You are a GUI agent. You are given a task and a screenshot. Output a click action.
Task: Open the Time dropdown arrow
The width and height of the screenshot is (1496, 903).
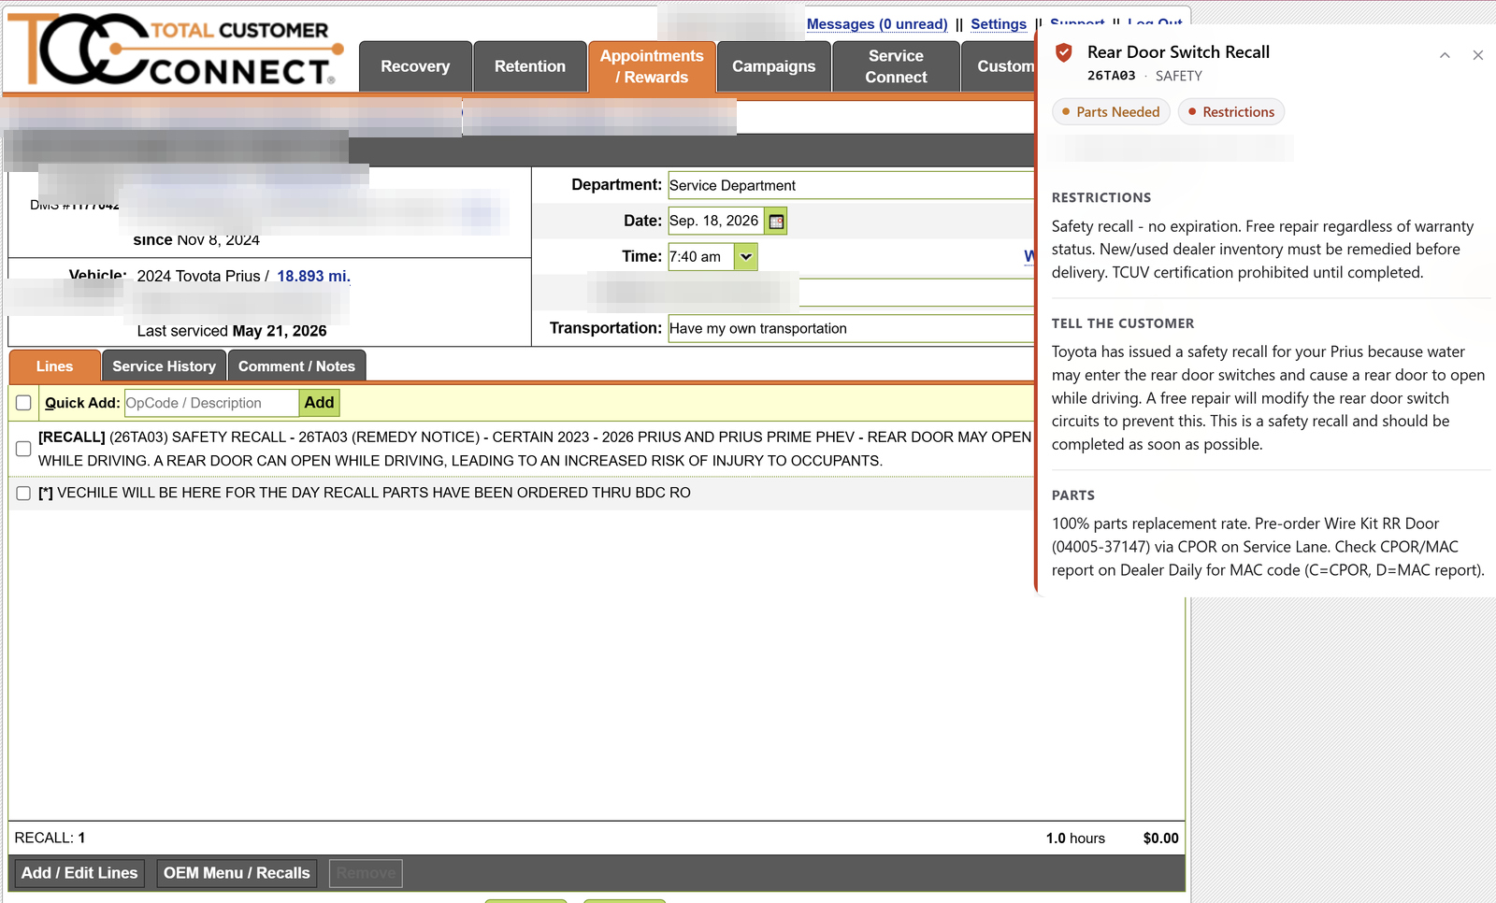(745, 257)
